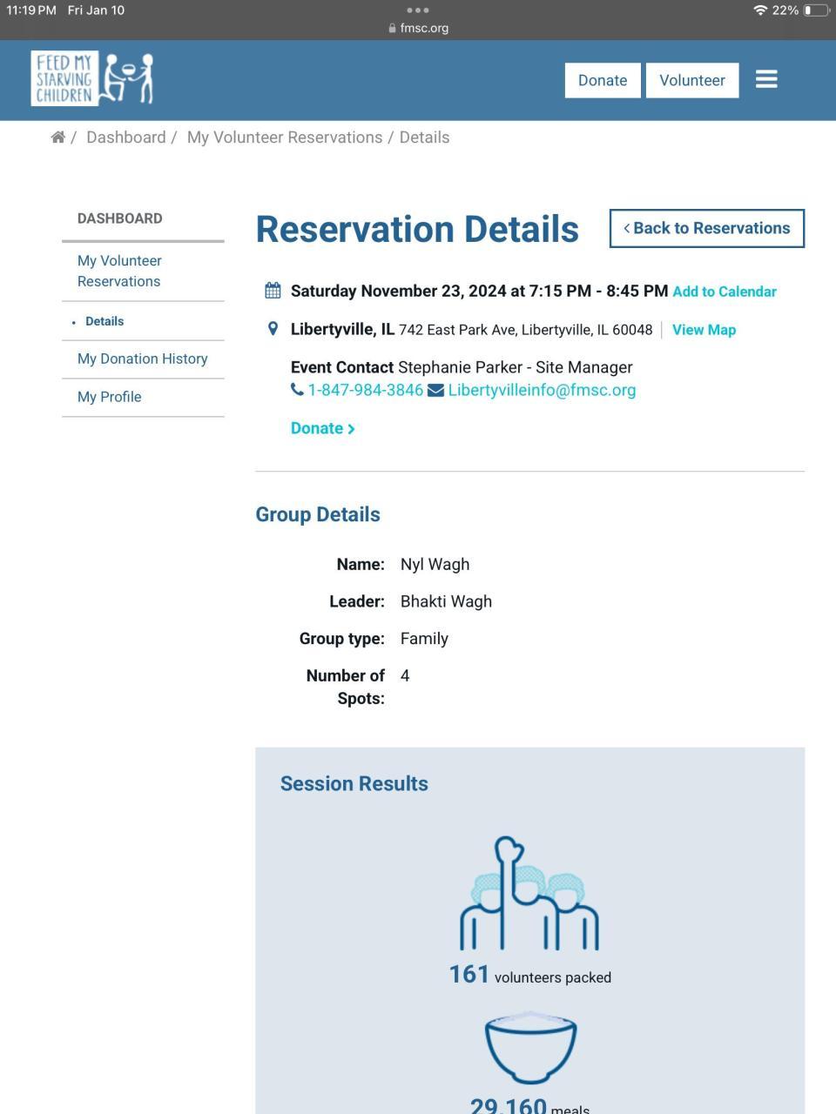Go to the home icon breadcrumb

(x=57, y=138)
